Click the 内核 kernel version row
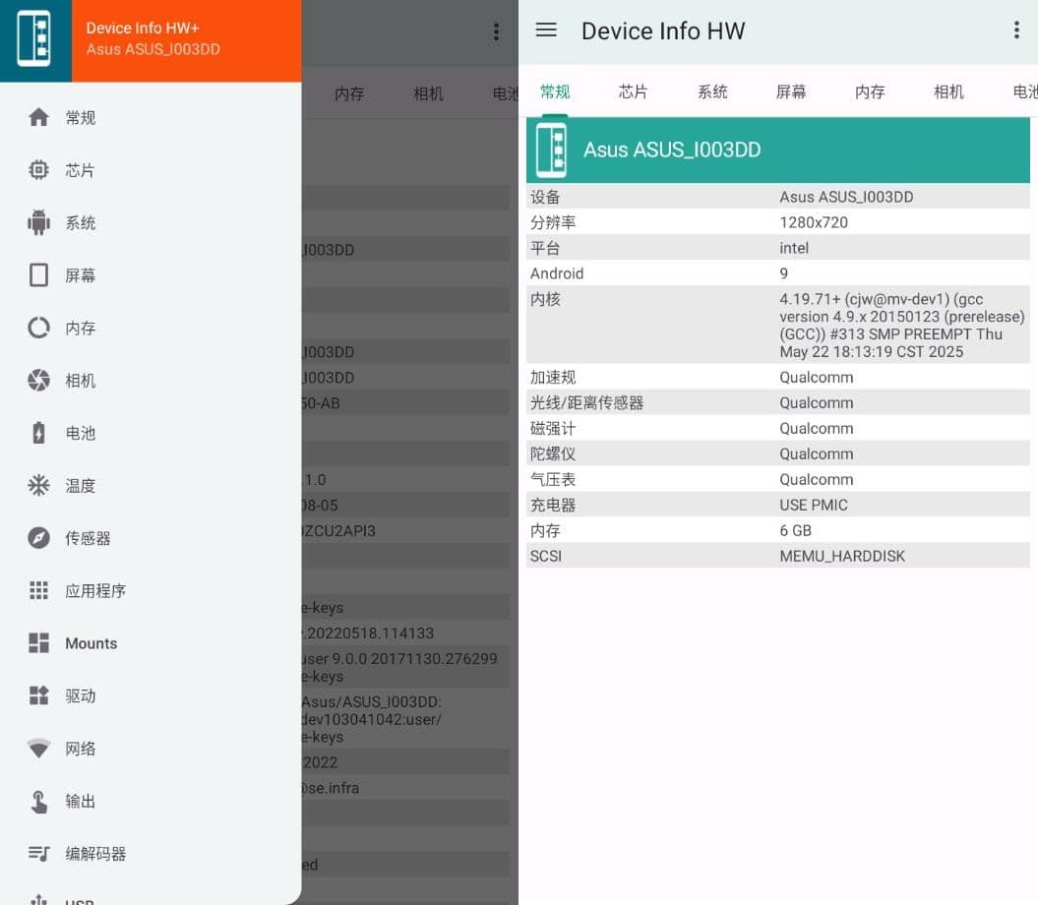This screenshot has height=905, width=1038. [x=777, y=326]
